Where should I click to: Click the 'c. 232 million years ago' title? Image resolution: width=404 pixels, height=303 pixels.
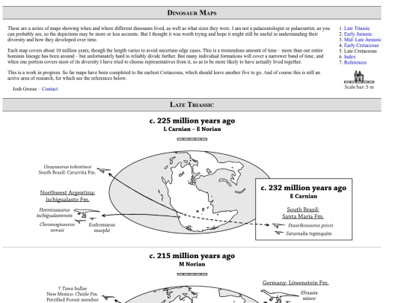click(x=304, y=188)
